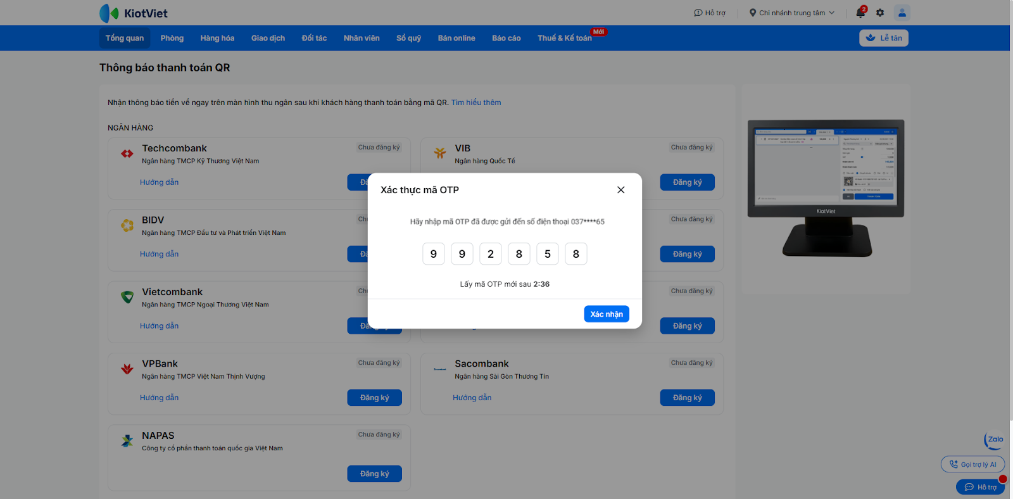1013x499 pixels.
Task: Open the Tổng quan tab
Action: click(125, 38)
